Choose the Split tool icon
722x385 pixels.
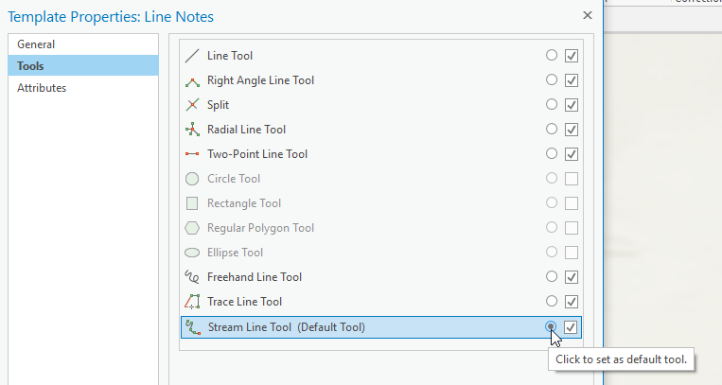[x=192, y=105]
